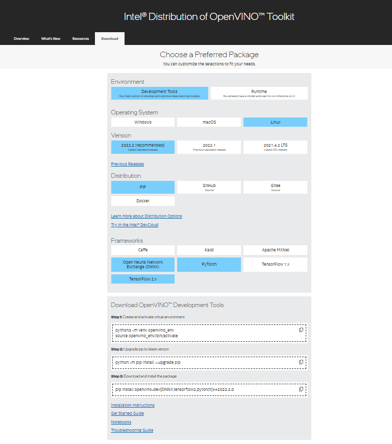Viewport: 392px width, 444px height.
Task: Open Get Started Guide link
Action: click(x=127, y=413)
